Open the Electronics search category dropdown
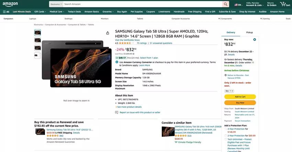Image resolution: width=292 pixels, height=152 pixels. 55,4
